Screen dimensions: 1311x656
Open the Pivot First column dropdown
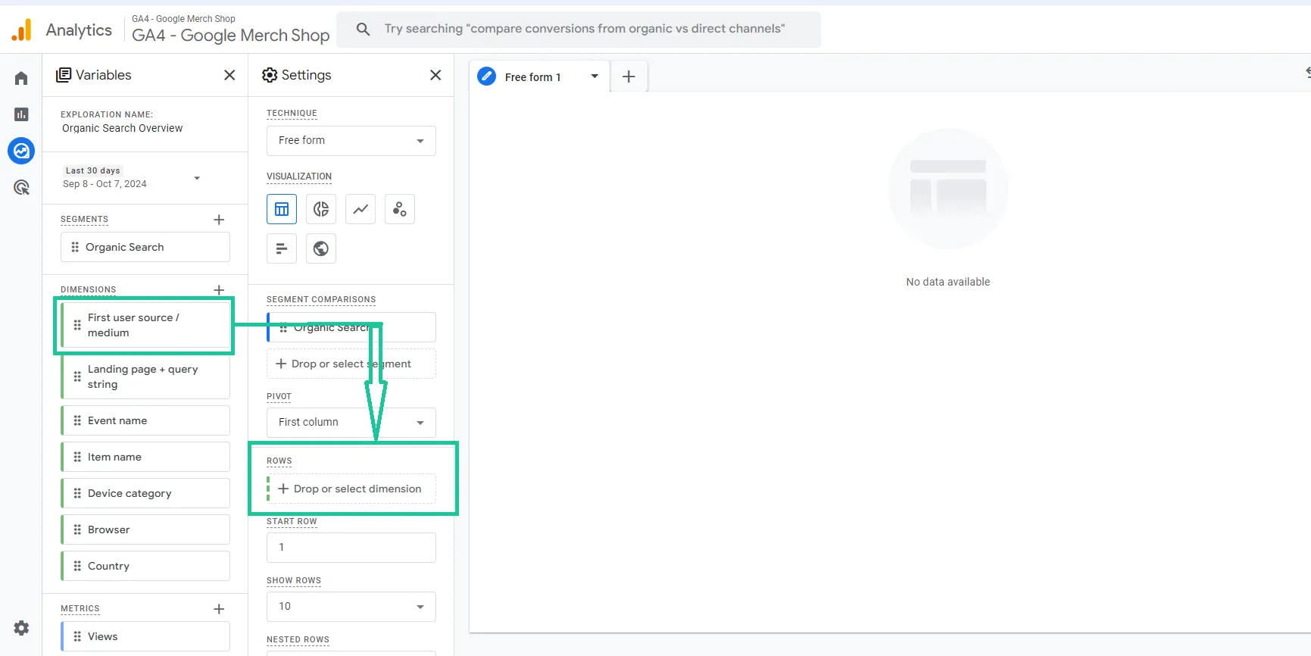click(x=351, y=423)
